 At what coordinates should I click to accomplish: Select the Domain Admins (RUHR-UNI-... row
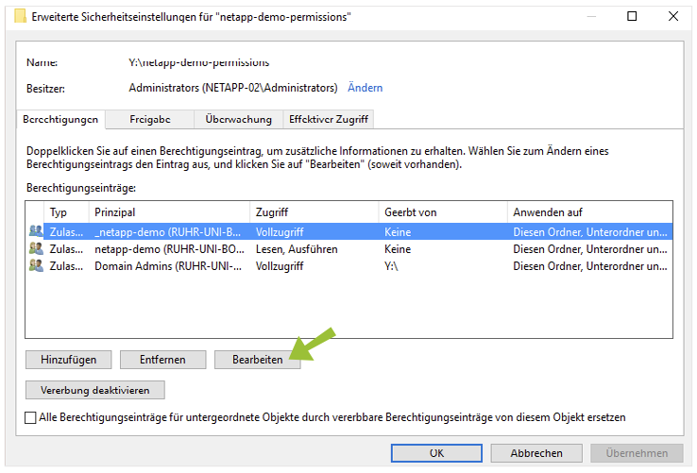point(348,266)
